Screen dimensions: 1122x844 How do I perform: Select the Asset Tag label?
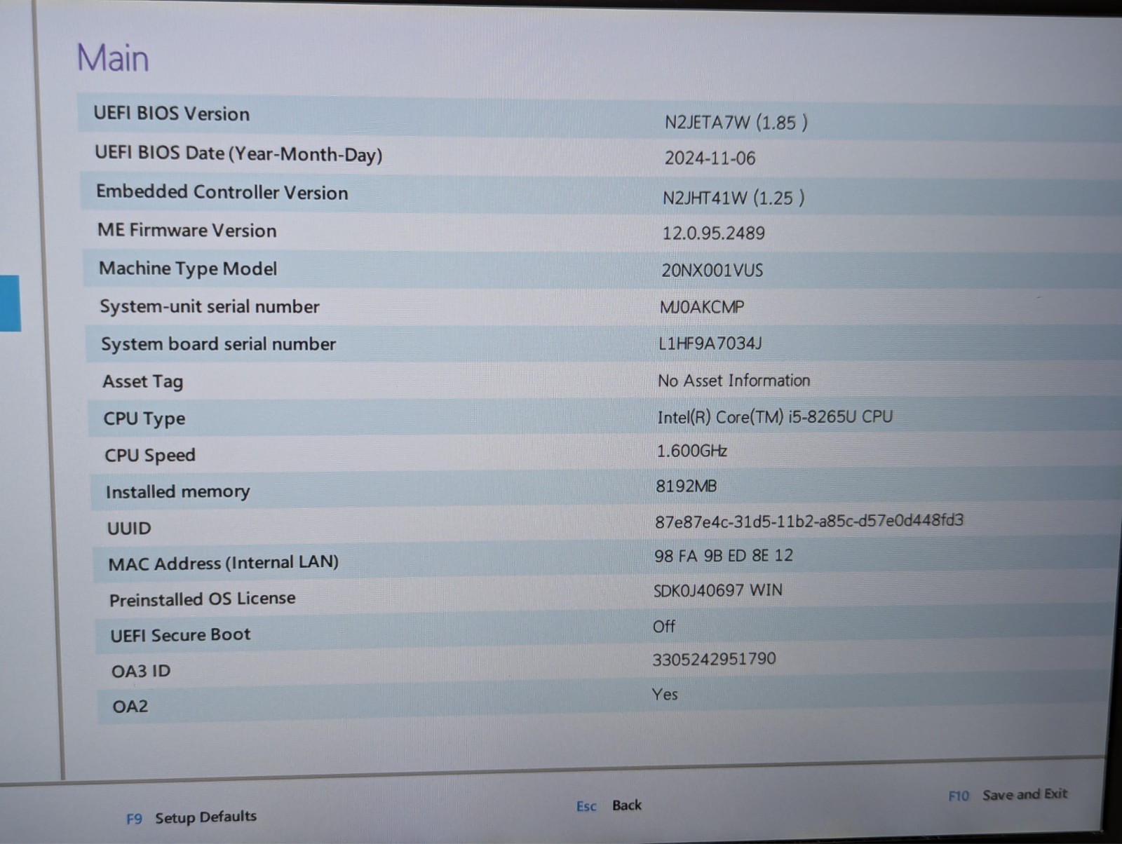point(143,382)
